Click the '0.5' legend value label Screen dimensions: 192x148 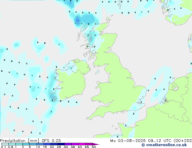click(x=10, y=147)
